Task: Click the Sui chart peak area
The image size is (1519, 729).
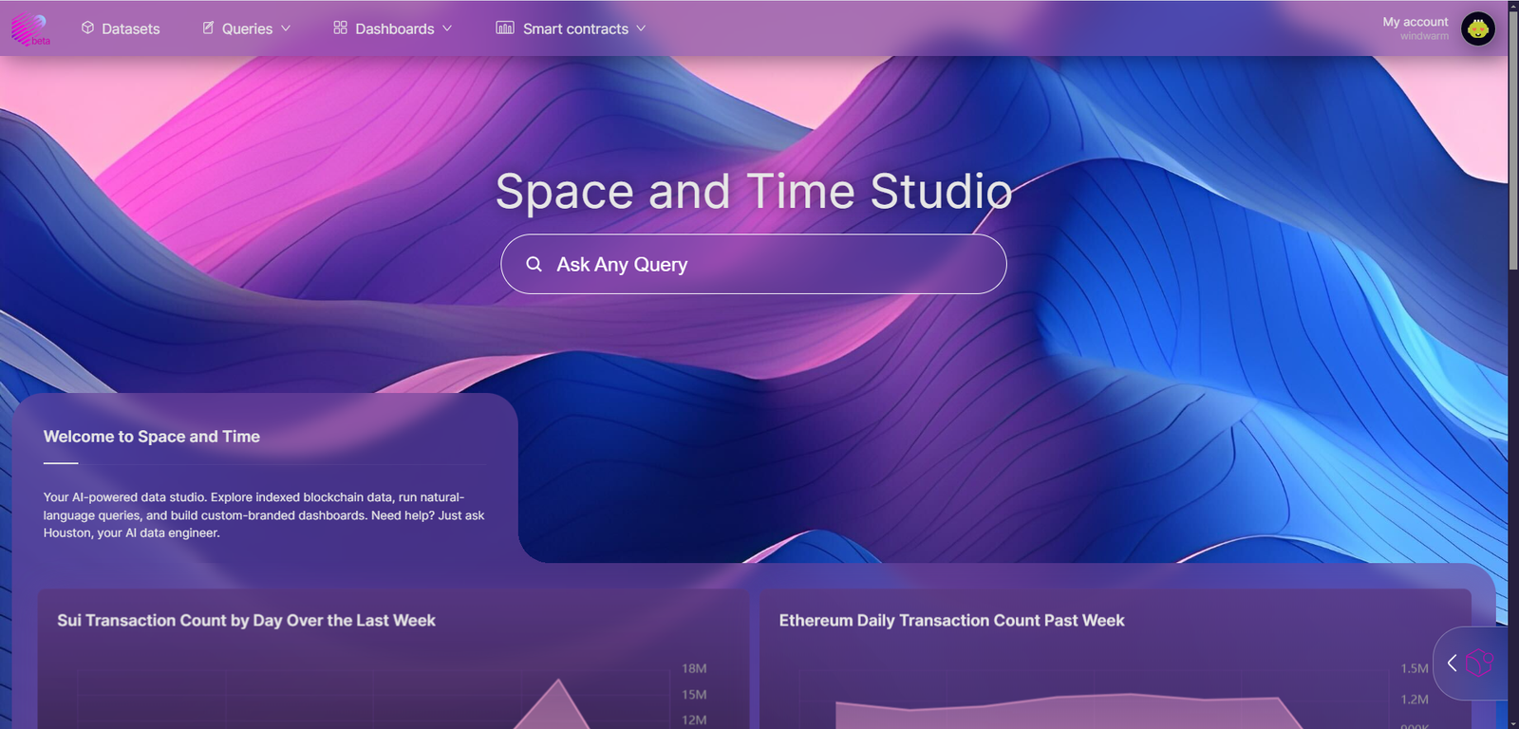Action: [557, 704]
